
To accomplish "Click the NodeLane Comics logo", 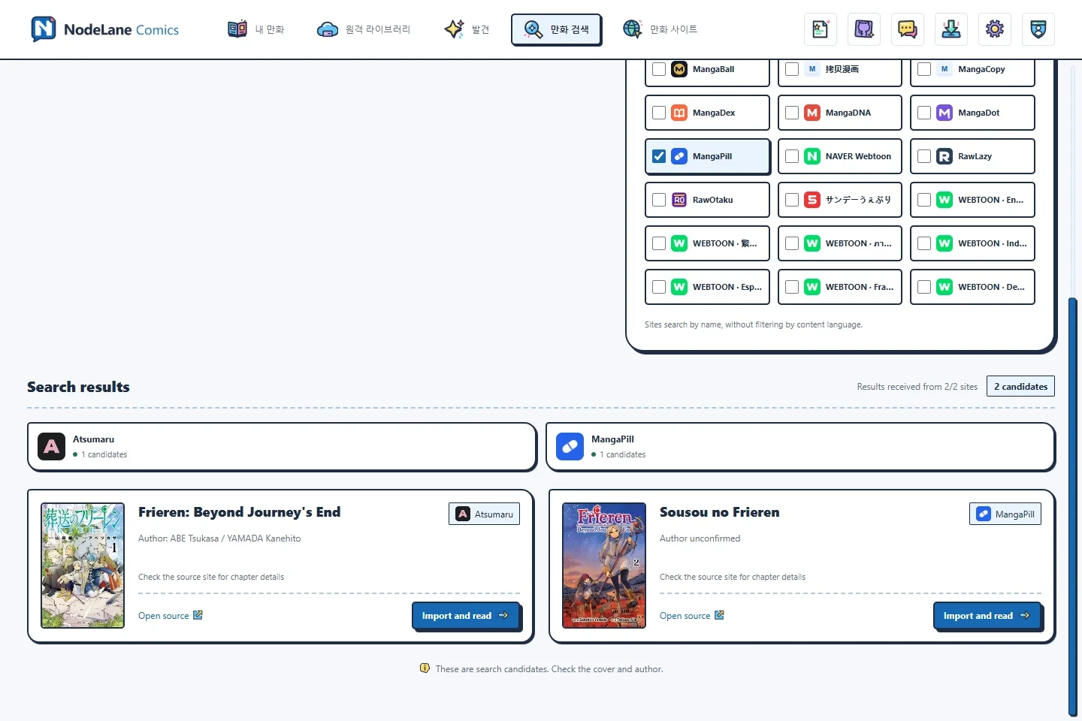I will pyautogui.click(x=104, y=29).
